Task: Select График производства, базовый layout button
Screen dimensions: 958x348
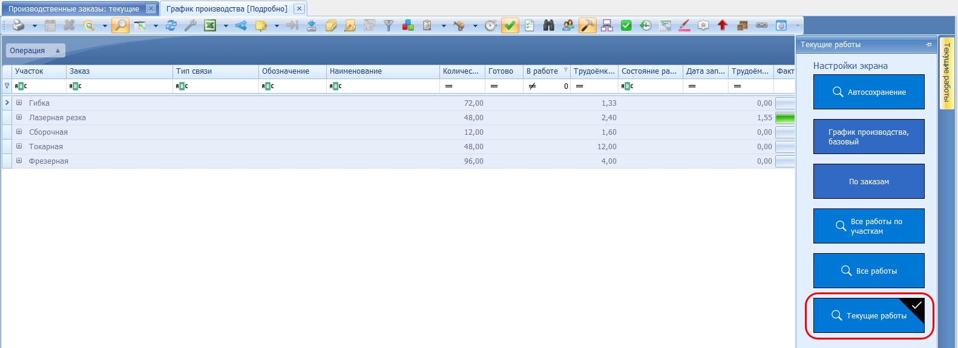Action: coord(868,137)
